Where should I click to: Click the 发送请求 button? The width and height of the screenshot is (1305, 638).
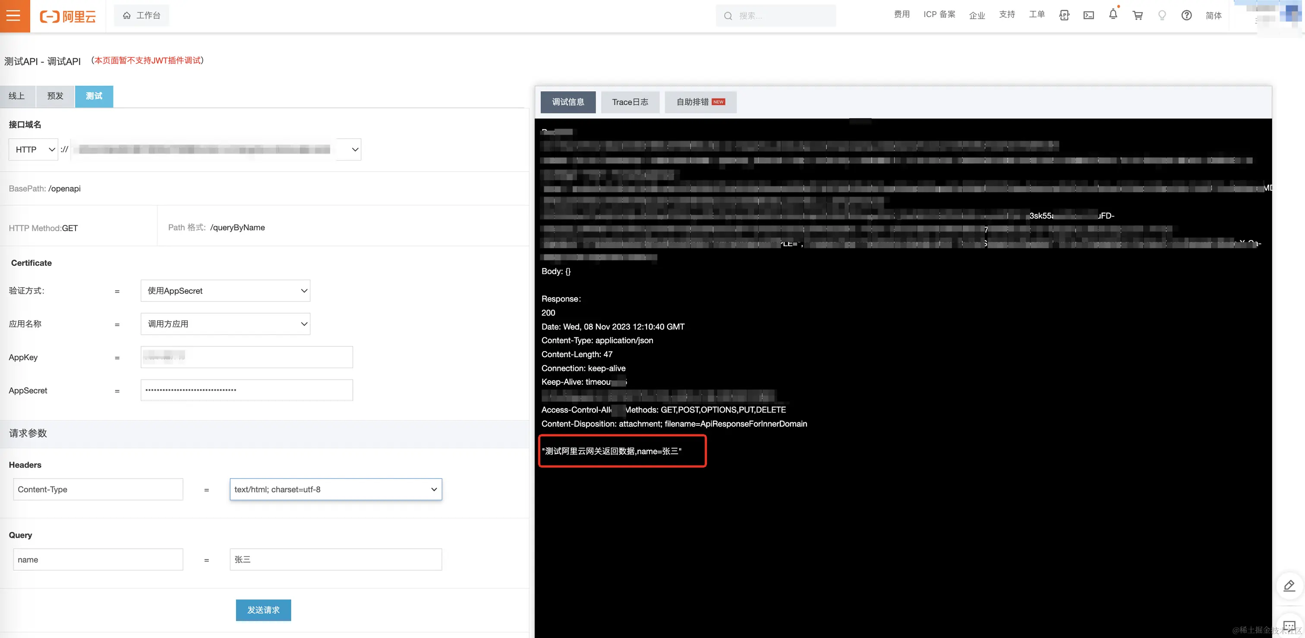point(263,610)
